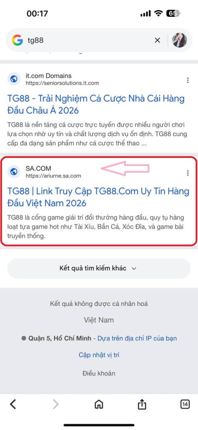Open the Điều khoản terms link
This screenshot has height=430, width=198.
pos(99,373)
